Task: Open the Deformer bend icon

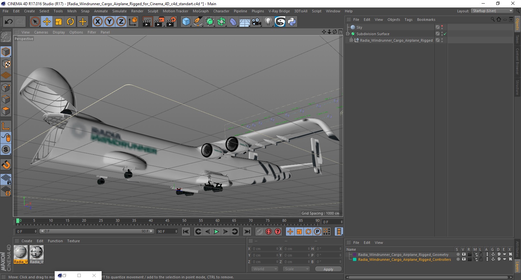Action: pos(233,22)
